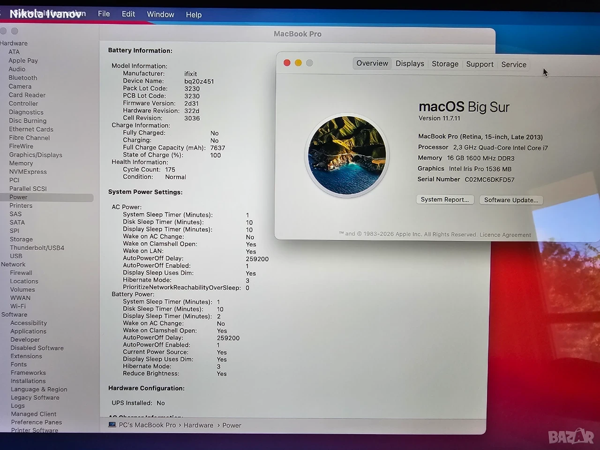The image size is (600, 450).
Task: Select the Storage item in the sidebar
Action: pos(21,239)
